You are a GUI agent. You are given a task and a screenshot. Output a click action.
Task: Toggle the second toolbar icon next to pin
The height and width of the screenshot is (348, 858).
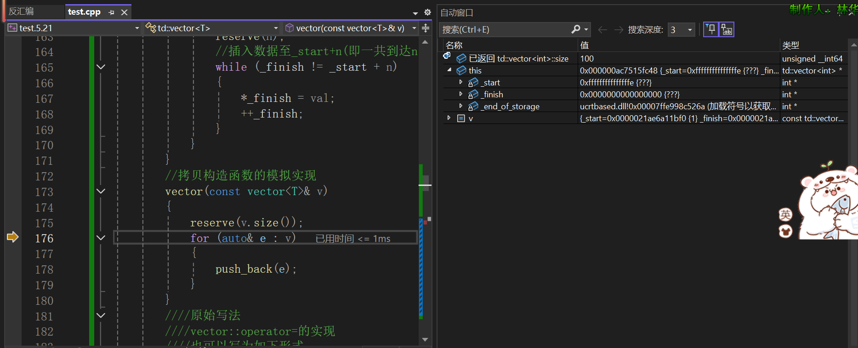727,29
